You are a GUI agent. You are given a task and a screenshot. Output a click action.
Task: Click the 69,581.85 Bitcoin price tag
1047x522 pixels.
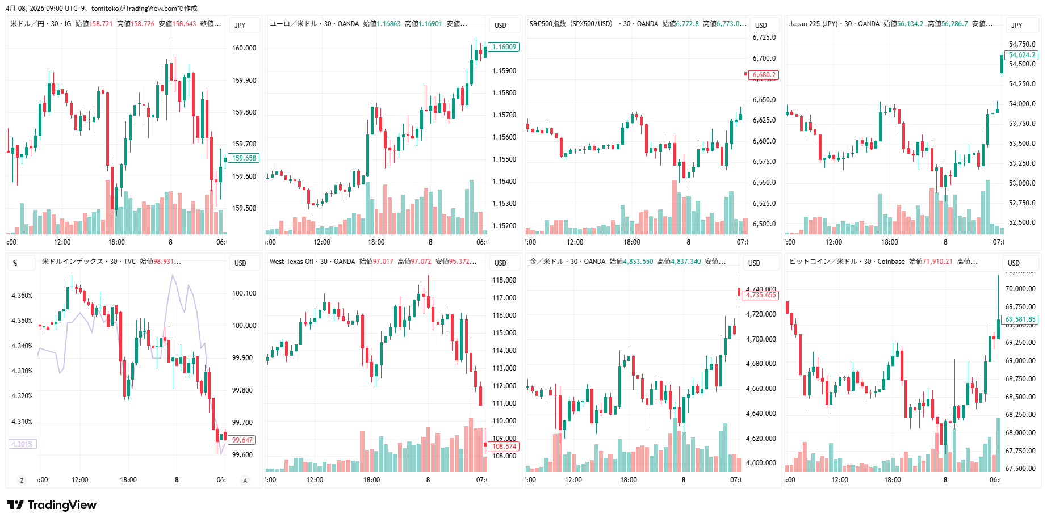point(1020,319)
